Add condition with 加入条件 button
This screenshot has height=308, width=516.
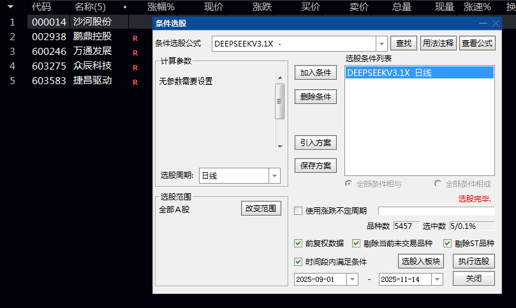316,73
